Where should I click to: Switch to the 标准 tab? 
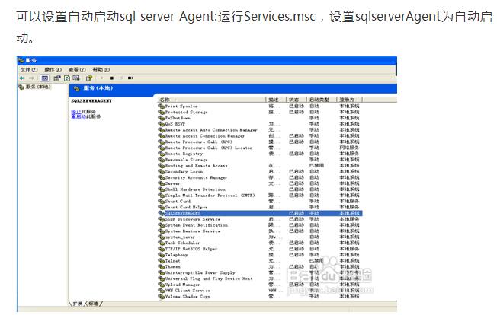coord(94,304)
